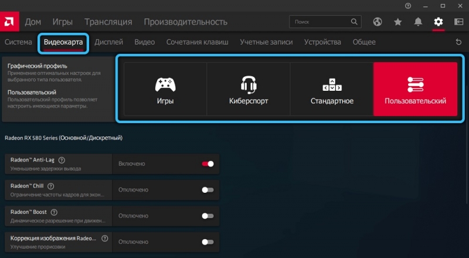
Task: Select the Киберспорт headset profile
Action: point(249,89)
